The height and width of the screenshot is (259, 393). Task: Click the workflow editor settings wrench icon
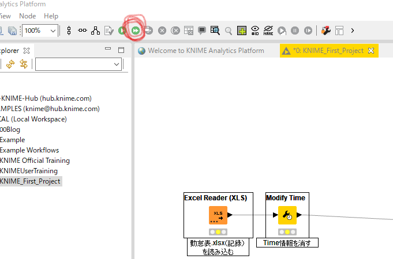[326, 31]
